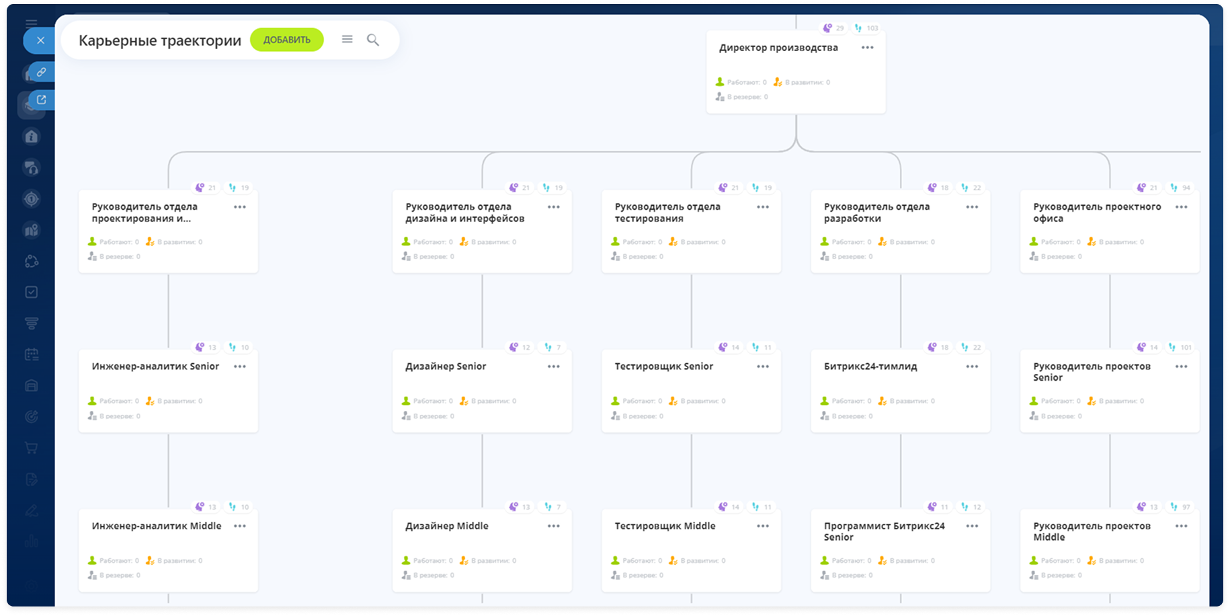Open the Руководитель отдела разработки card title

[877, 213]
